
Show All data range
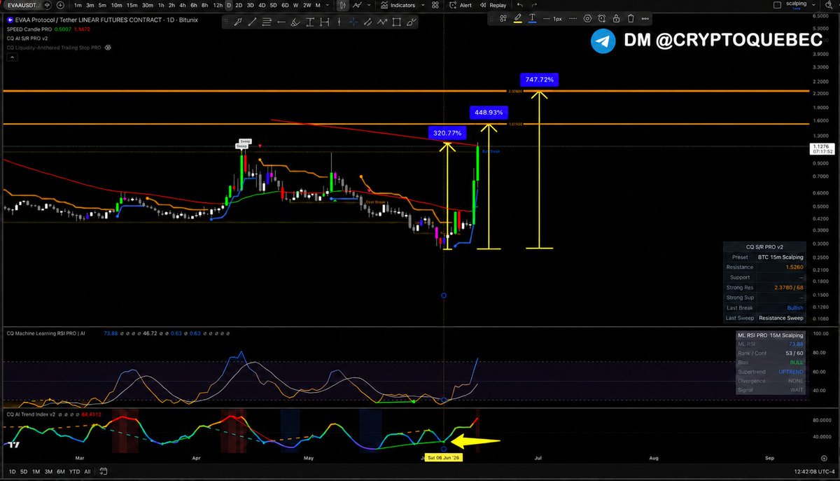click(87, 471)
